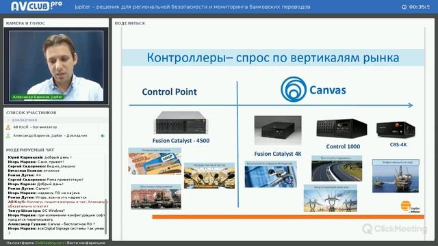Click the green speaker icon beside Баринов
This screenshot has width=438, height=246.
(x=103, y=136)
